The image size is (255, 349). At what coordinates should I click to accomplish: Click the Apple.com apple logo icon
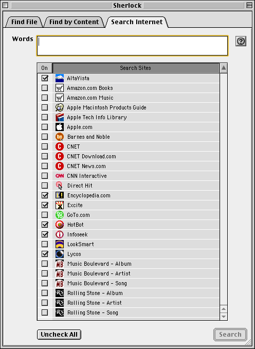click(60, 127)
